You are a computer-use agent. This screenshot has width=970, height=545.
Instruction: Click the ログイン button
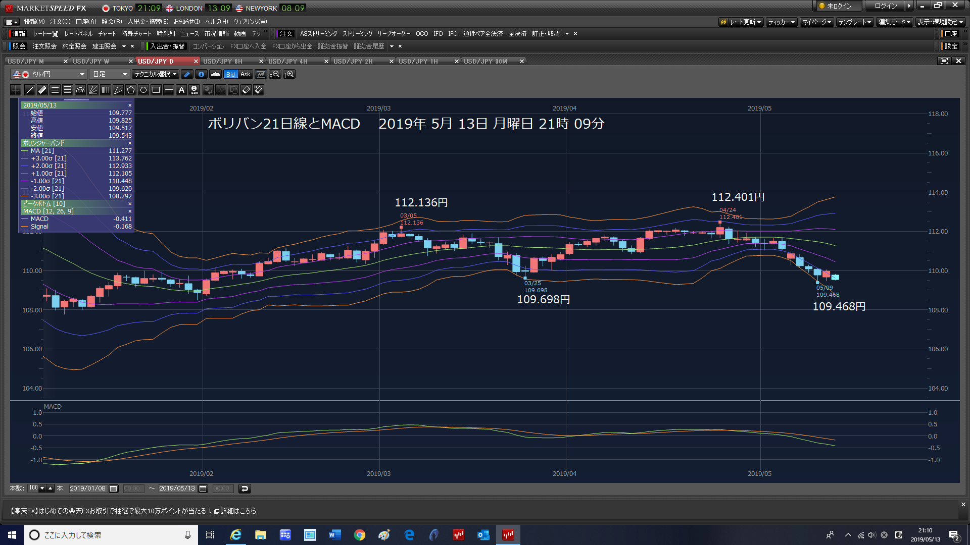coord(886,6)
